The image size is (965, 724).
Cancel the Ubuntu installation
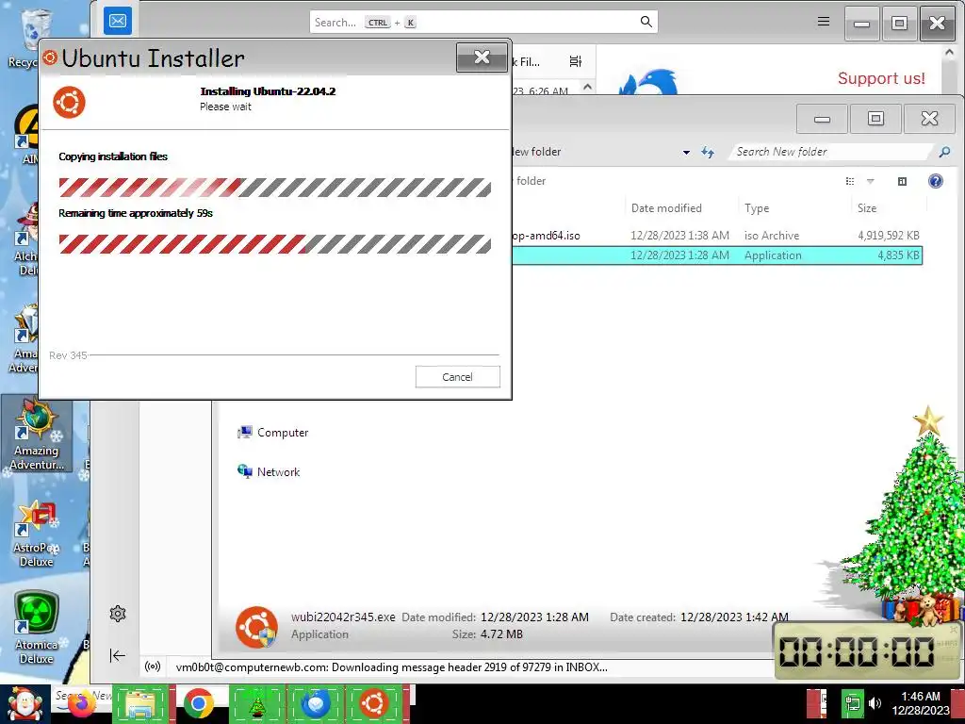click(x=457, y=377)
